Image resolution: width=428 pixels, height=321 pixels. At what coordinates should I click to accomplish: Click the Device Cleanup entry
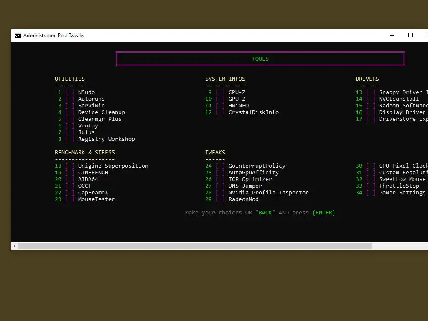[x=101, y=112]
